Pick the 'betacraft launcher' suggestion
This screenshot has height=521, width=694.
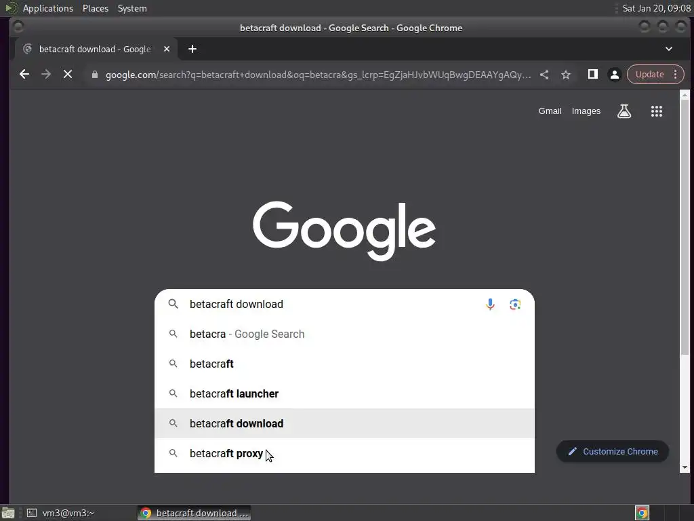(344, 393)
